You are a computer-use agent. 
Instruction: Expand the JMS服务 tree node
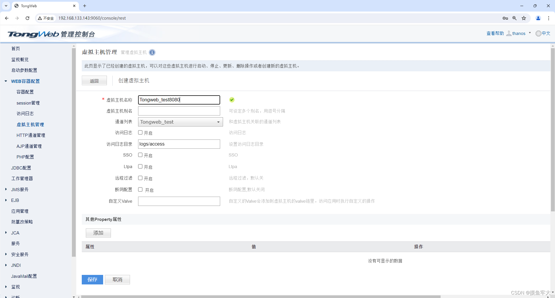click(x=6, y=189)
